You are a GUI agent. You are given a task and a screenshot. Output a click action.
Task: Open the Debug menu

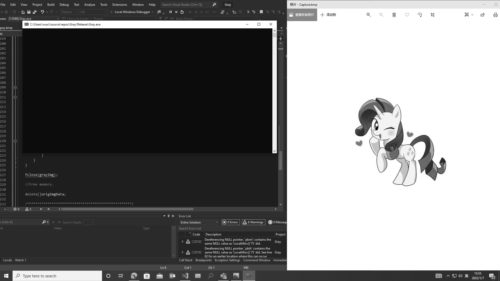tap(64, 5)
